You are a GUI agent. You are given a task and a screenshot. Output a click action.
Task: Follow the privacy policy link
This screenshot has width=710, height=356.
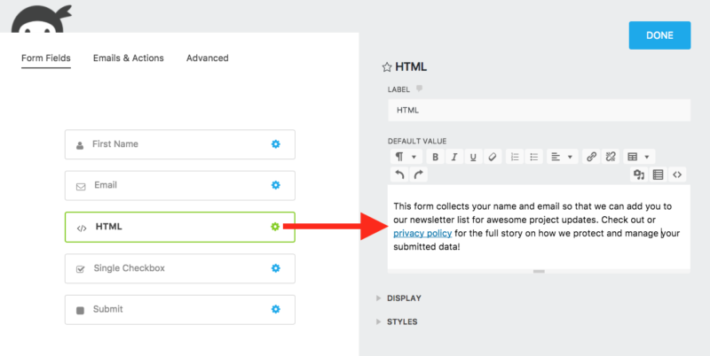(422, 233)
